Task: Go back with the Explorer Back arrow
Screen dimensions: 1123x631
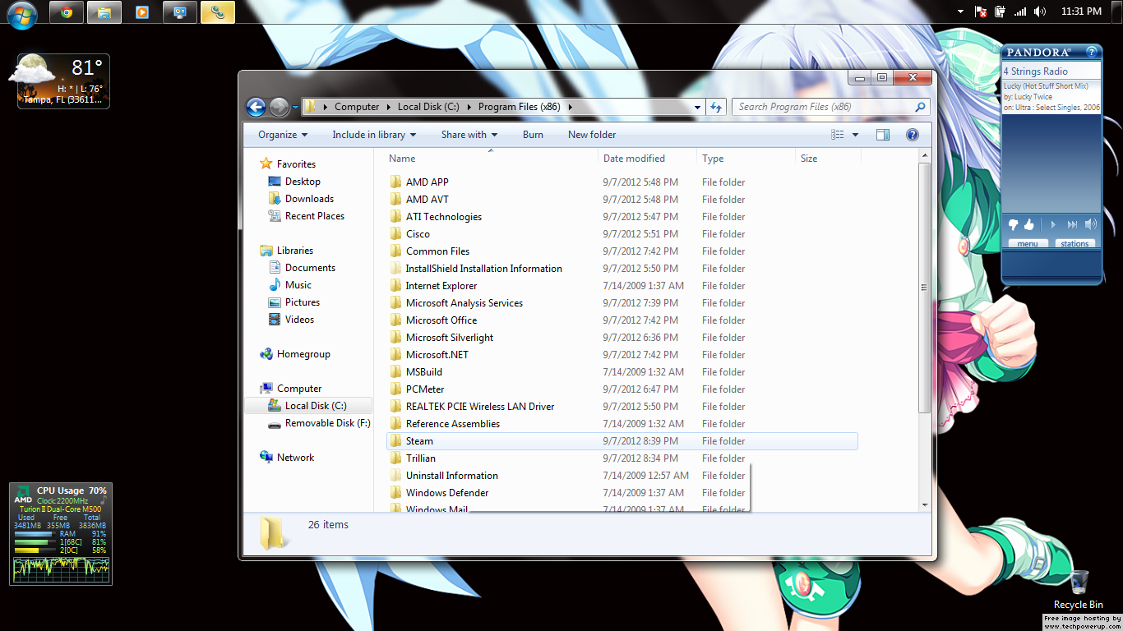Action: click(x=256, y=107)
